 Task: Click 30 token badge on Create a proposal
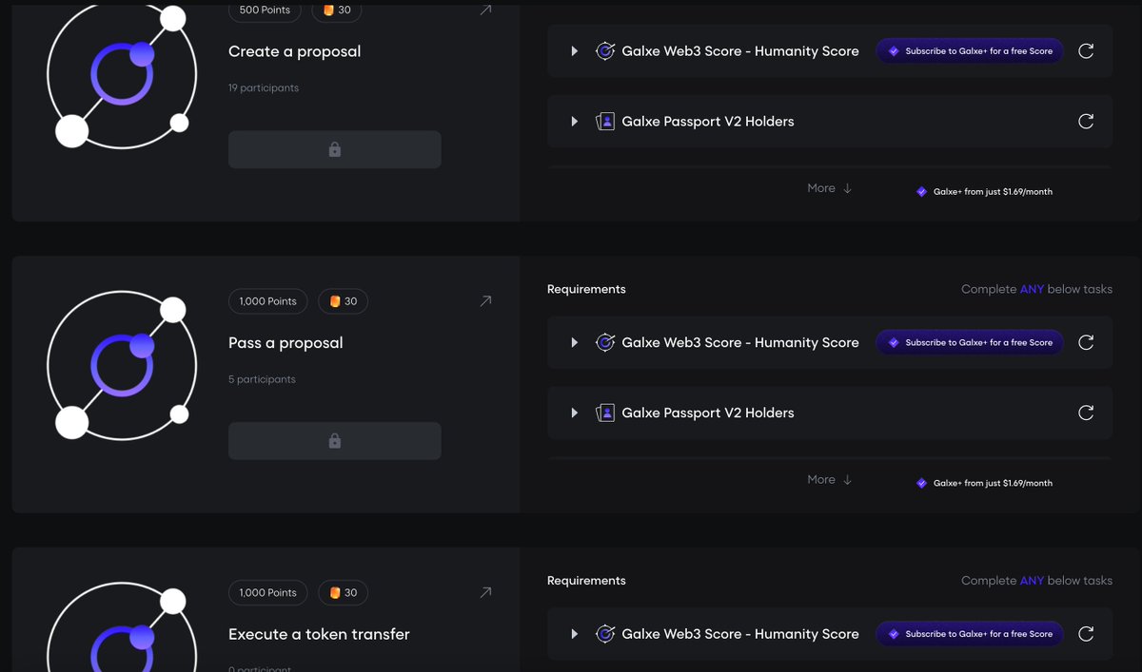click(x=337, y=10)
